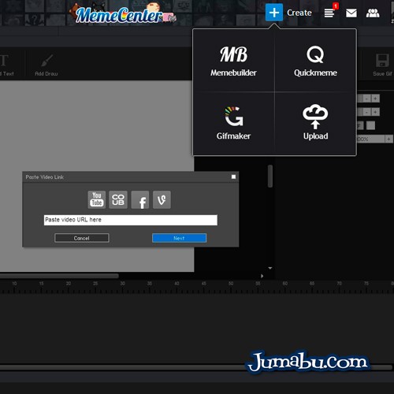Select Vine as video source
The width and height of the screenshot is (394, 394).
pos(162,199)
